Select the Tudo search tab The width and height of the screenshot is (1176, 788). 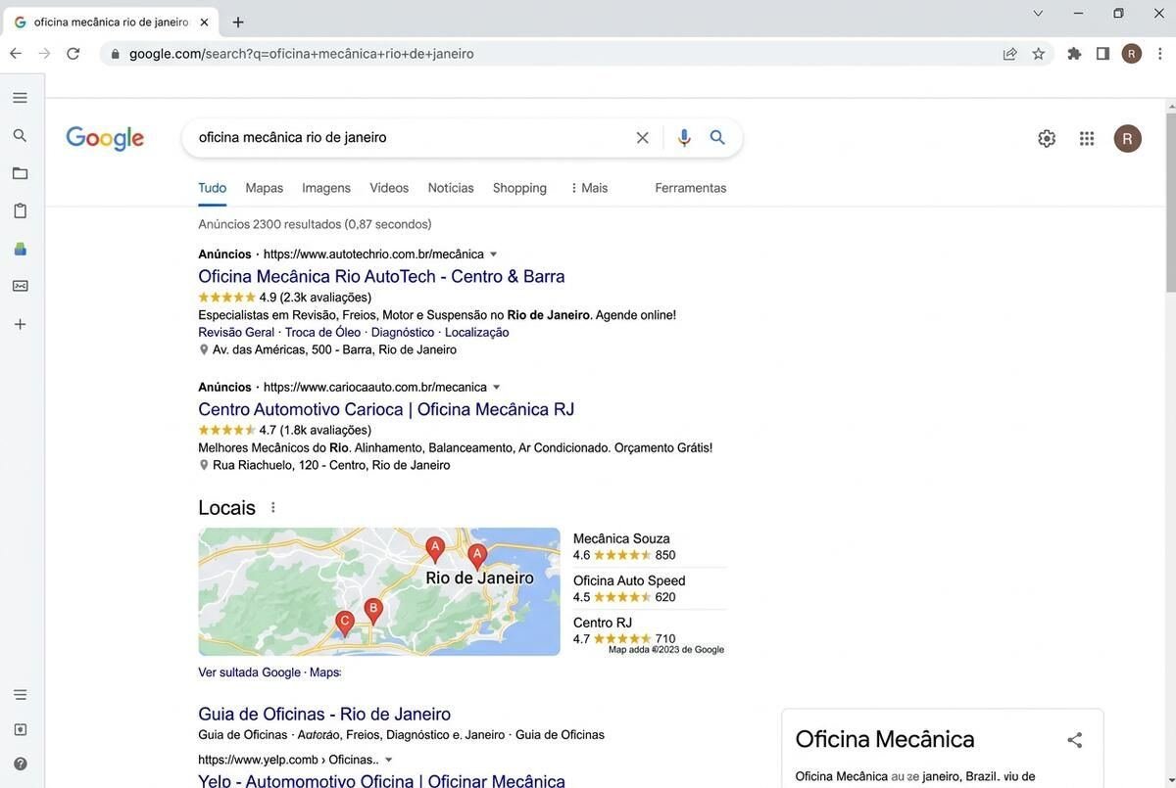click(213, 188)
